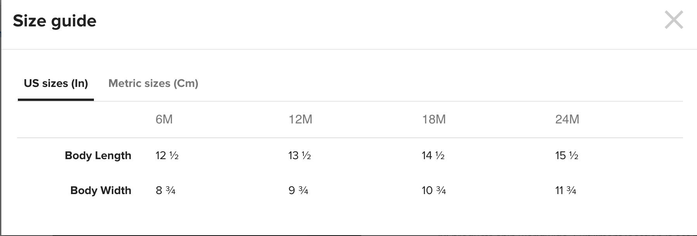
Task: Select 12M body length value 13 ½
Action: pos(300,155)
